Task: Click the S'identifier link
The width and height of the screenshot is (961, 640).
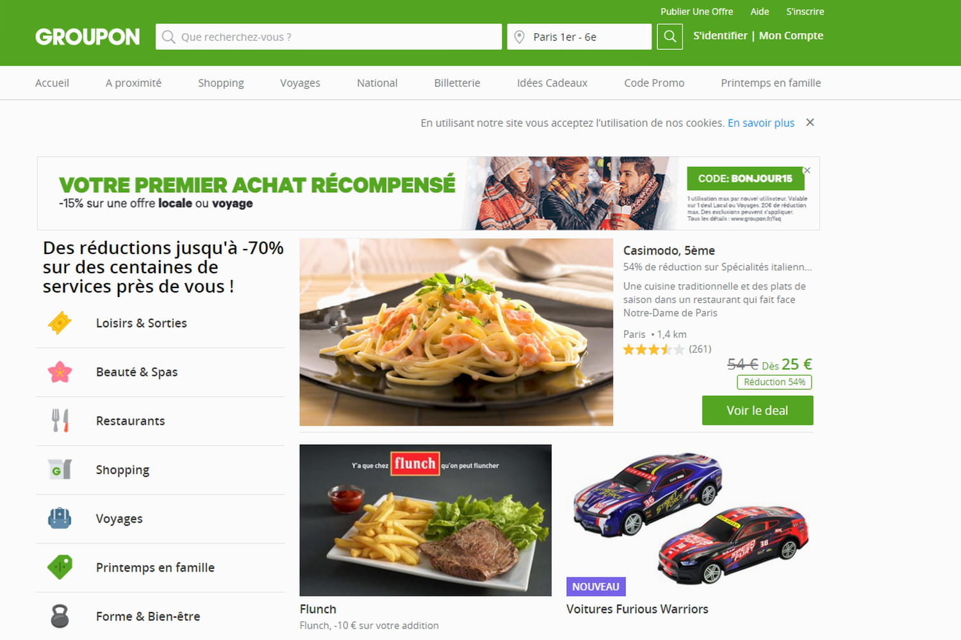Action: pyautogui.click(x=720, y=36)
